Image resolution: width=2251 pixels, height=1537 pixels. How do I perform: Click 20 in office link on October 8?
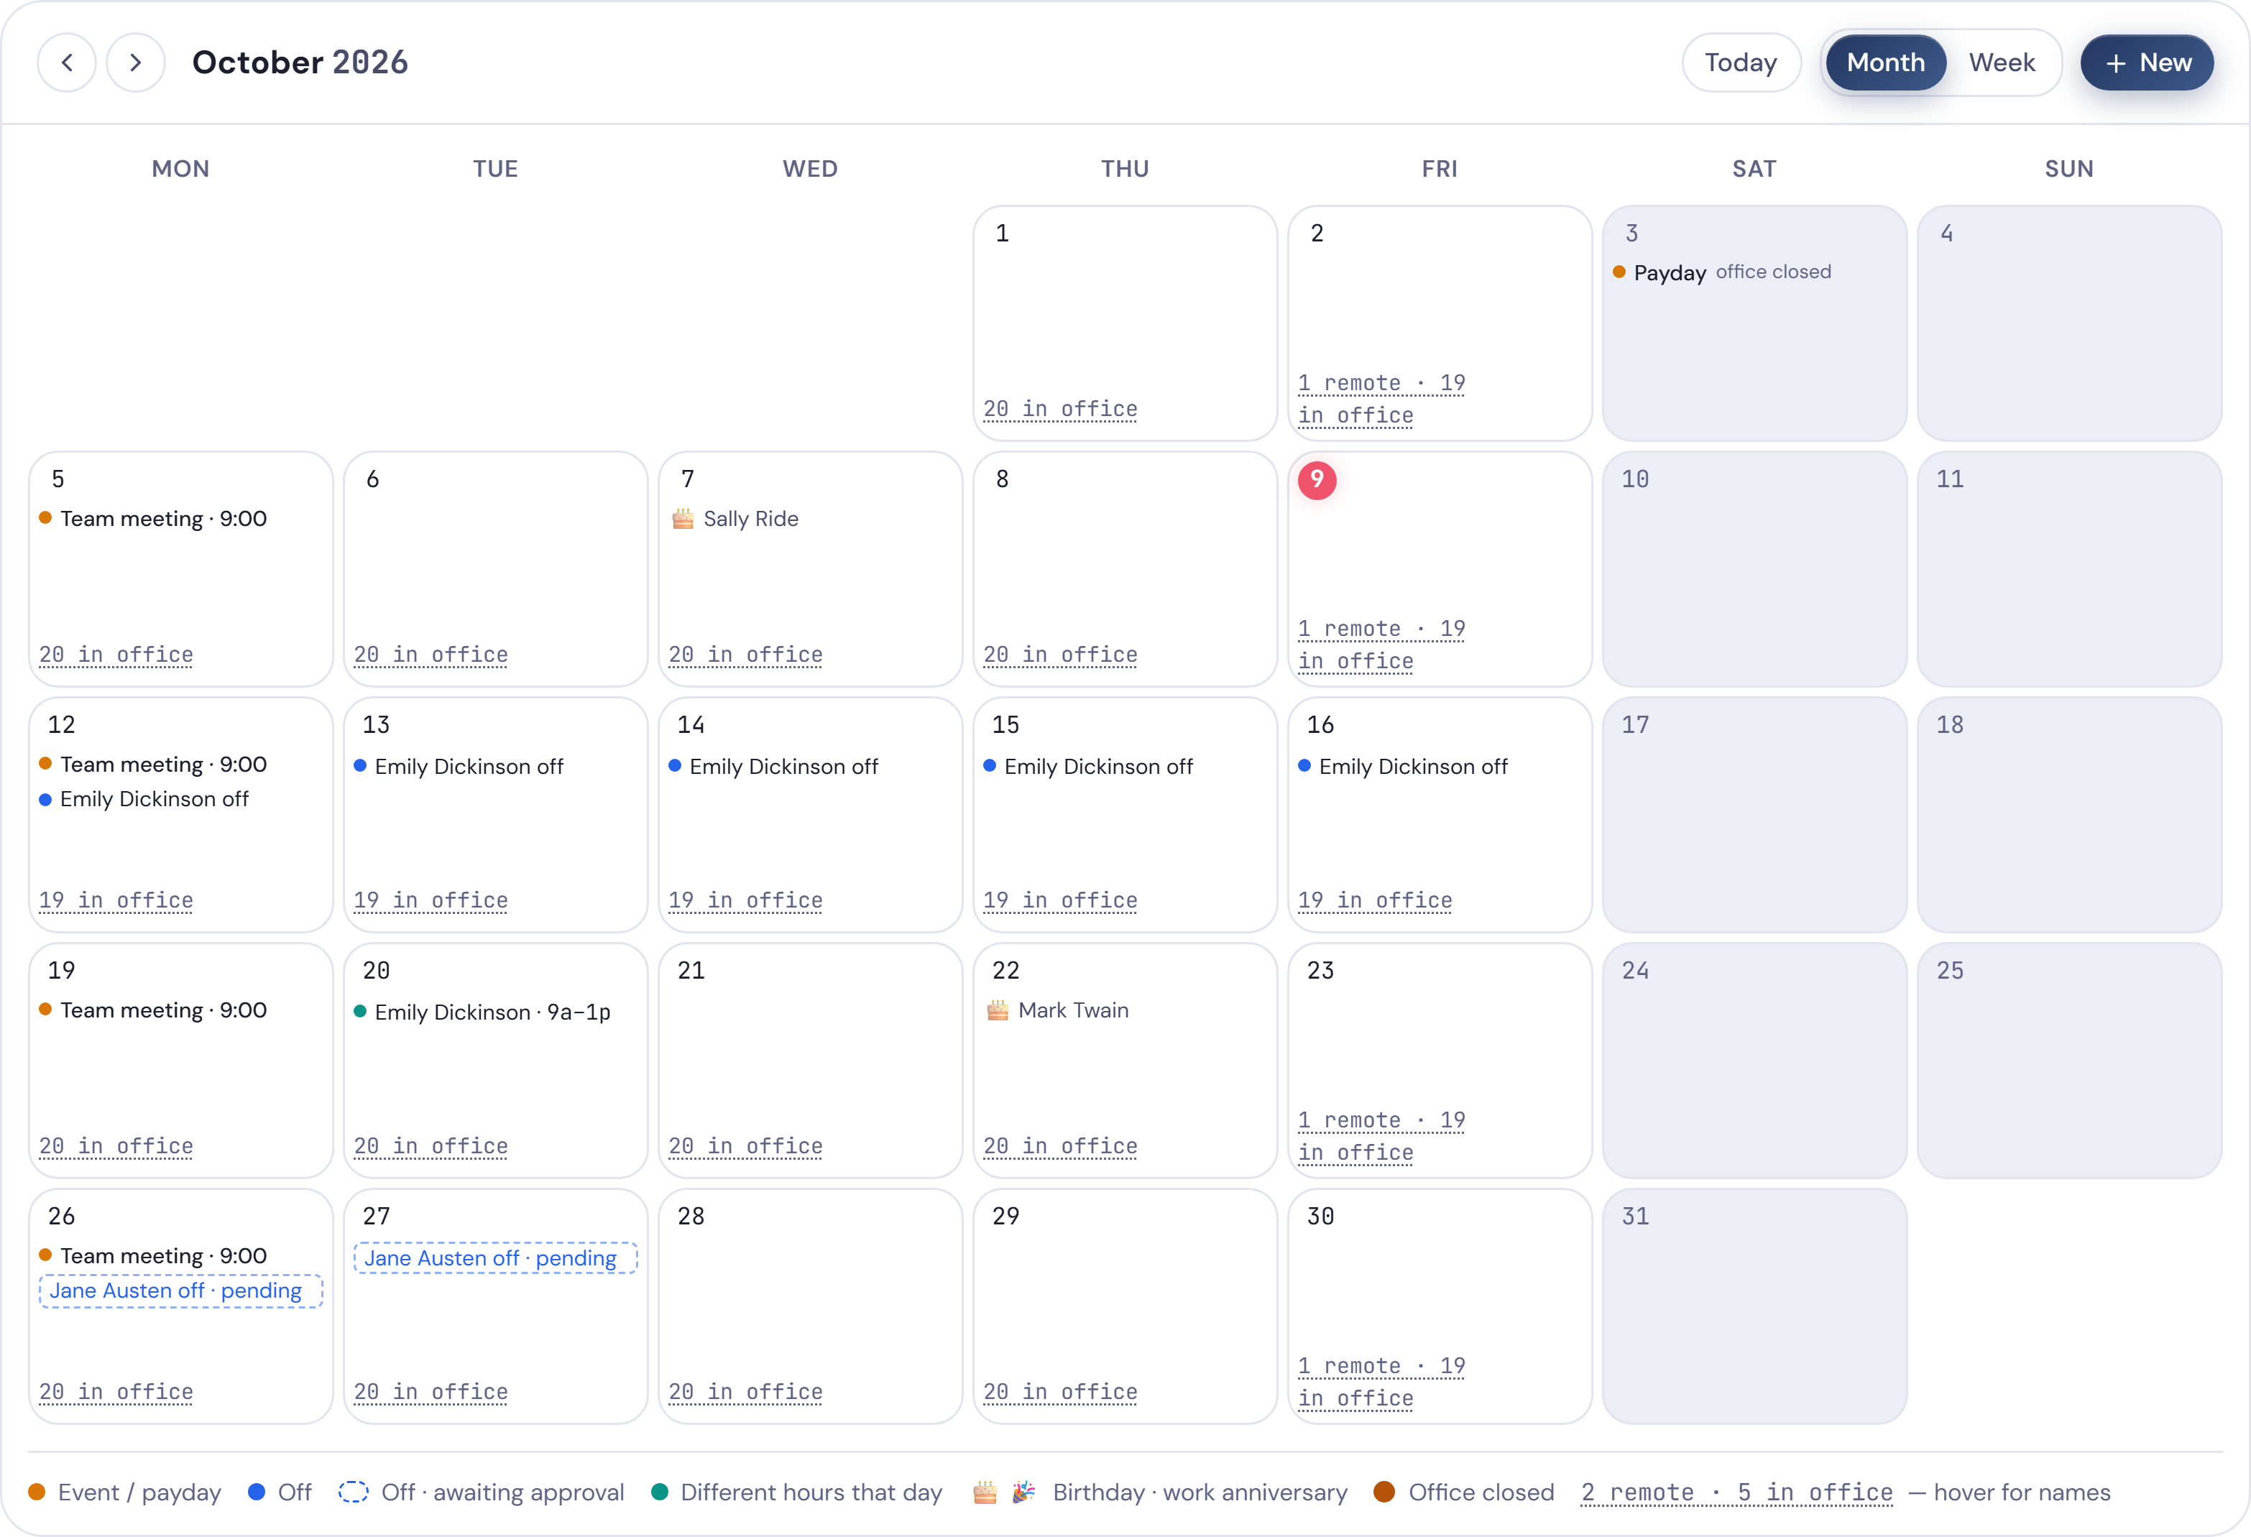click(1061, 655)
